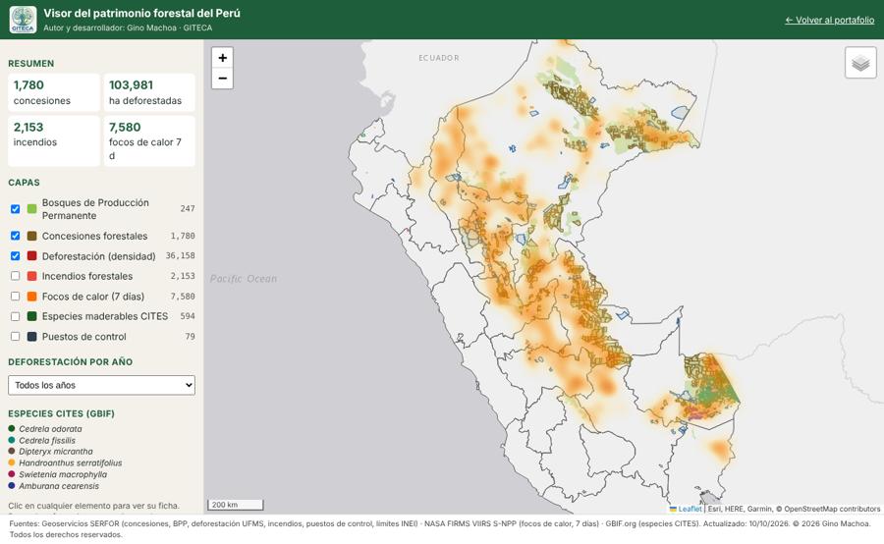
Task: Show Puestos de control layer
Action: (15, 337)
